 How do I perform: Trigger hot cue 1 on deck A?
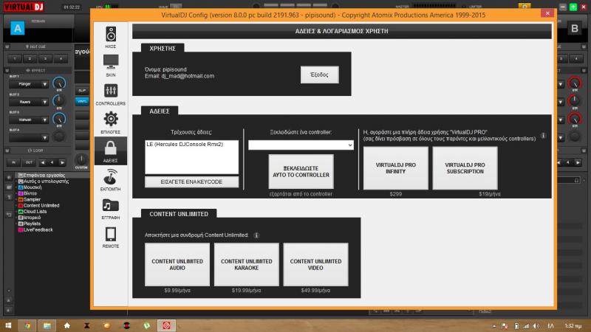coord(15,59)
